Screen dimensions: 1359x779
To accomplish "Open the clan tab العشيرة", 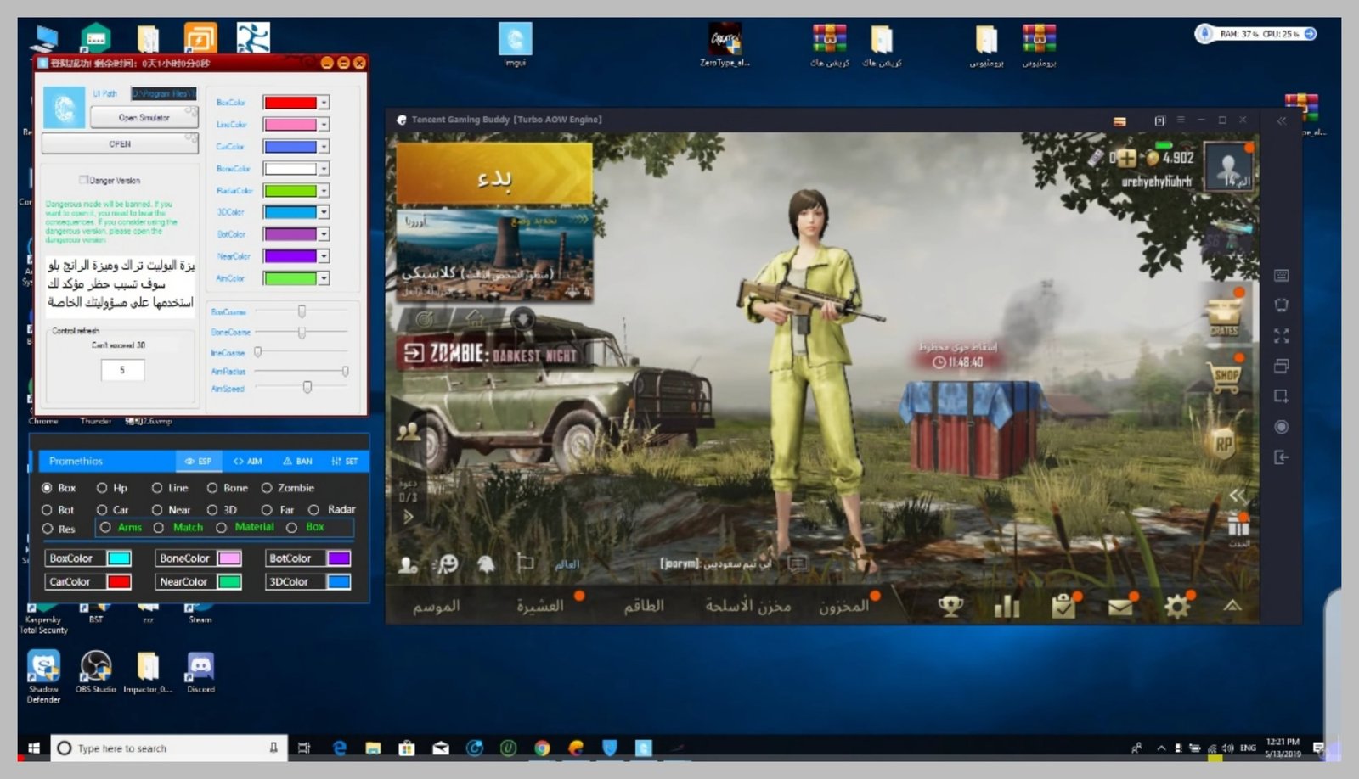I will coord(540,606).
